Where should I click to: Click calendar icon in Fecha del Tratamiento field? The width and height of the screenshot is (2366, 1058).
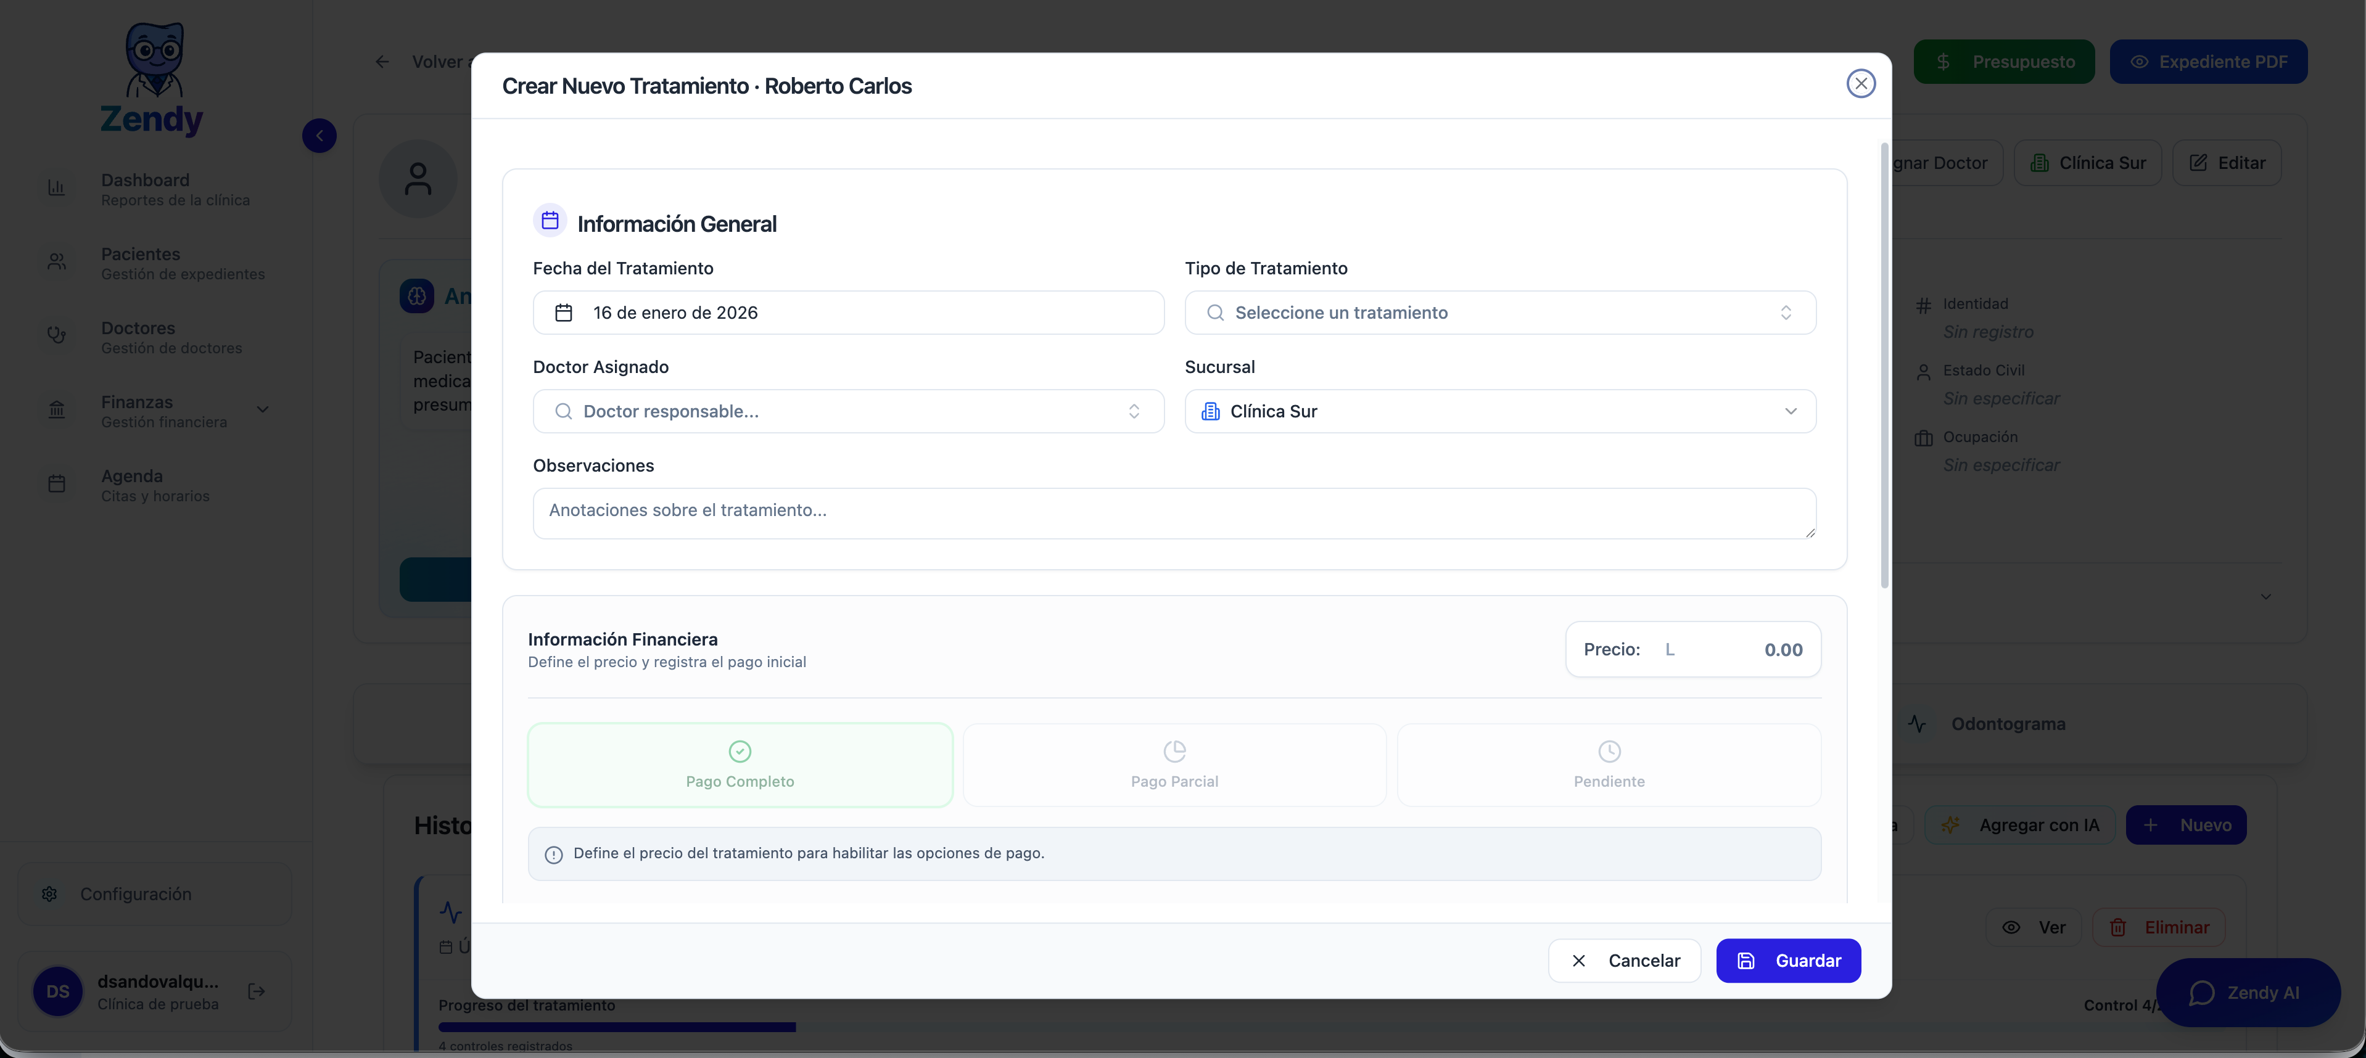point(564,313)
